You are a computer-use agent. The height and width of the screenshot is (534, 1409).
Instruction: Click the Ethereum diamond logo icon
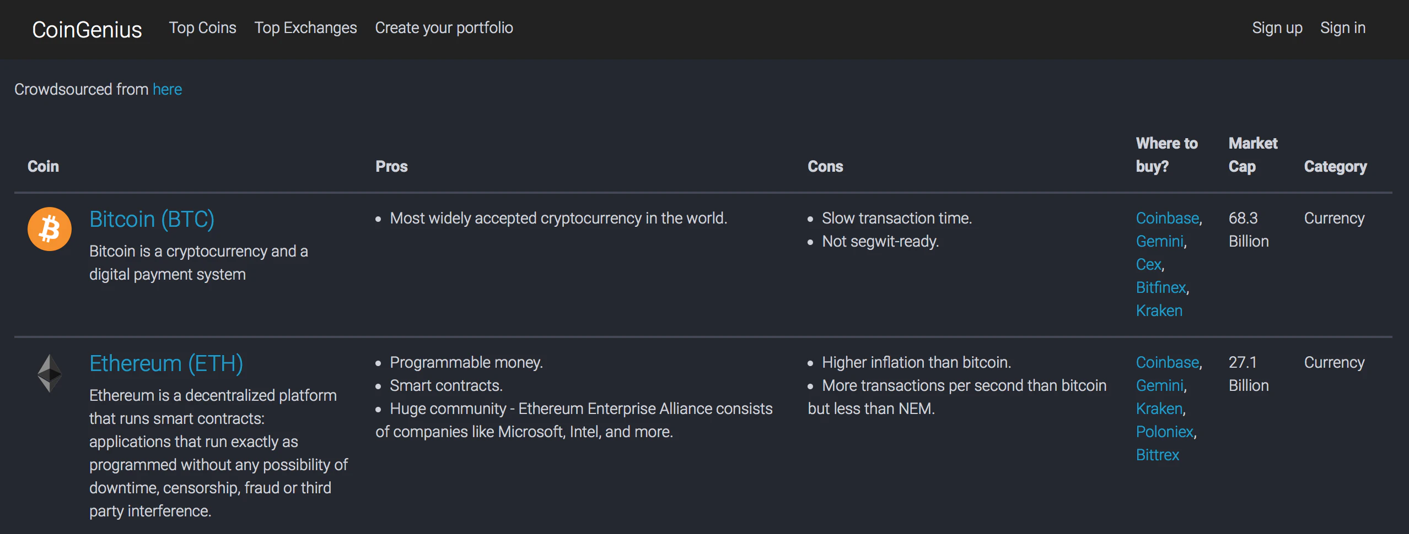pyautogui.click(x=50, y=373)
